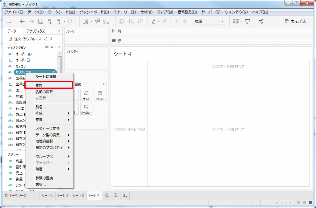Click the Save disk icon

[40, 21]
